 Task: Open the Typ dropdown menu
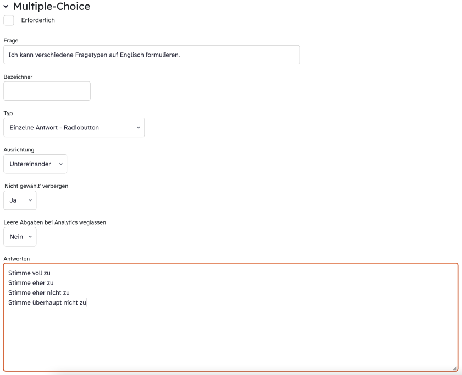click(x=74, y=128)
